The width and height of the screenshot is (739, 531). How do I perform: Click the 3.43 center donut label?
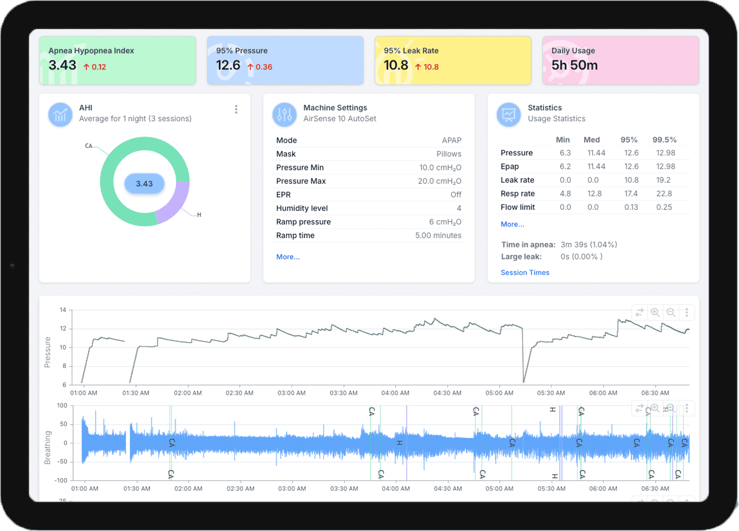pos(144,184)
